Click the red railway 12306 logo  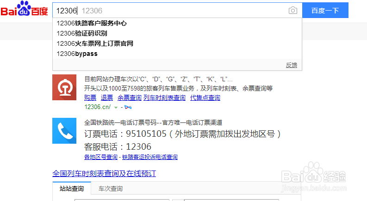[64, 87]
